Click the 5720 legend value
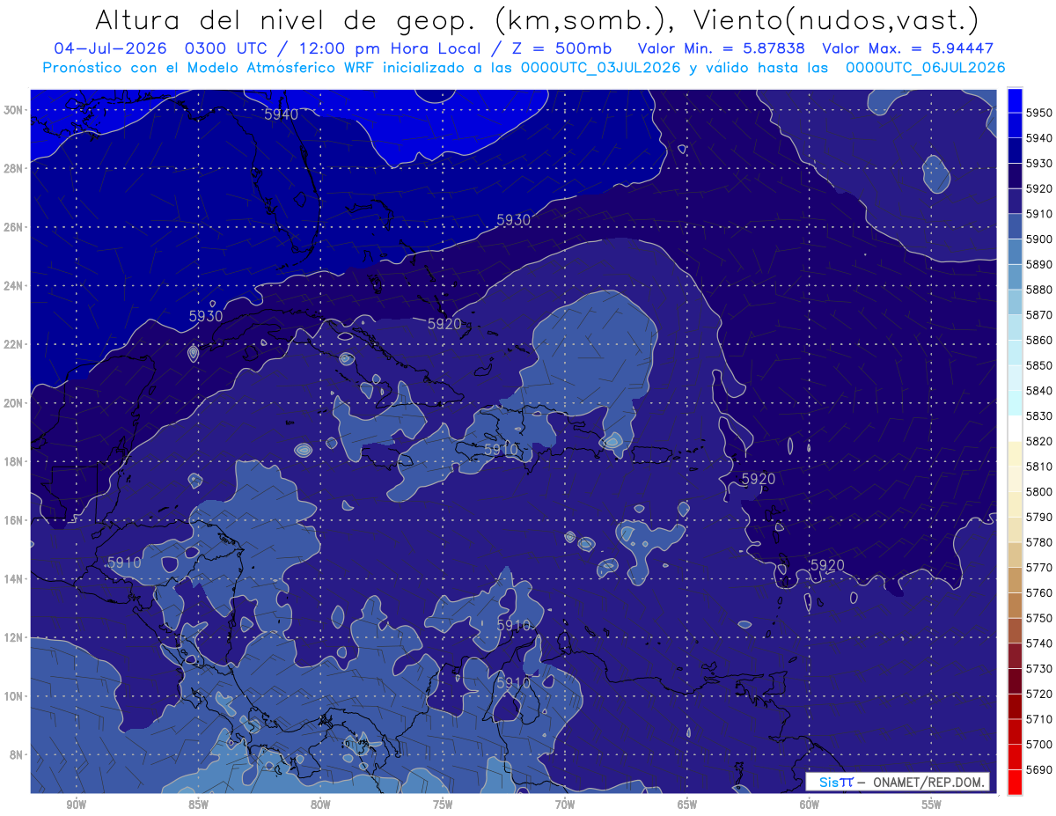1056x816 pixels. [1039, 694]
